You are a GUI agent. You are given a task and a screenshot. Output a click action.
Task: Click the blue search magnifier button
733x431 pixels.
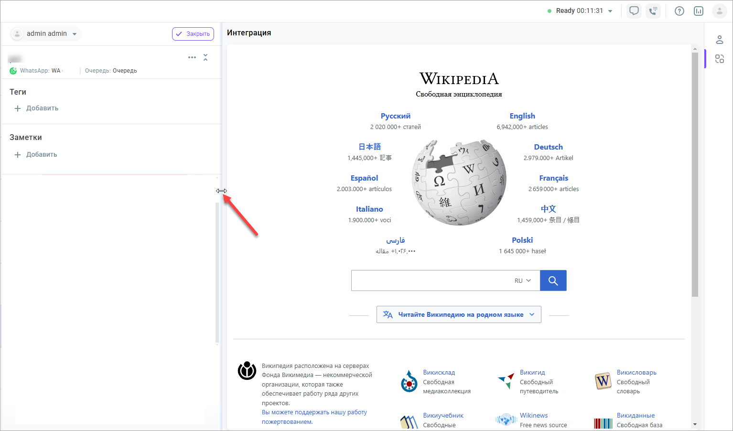553,280
